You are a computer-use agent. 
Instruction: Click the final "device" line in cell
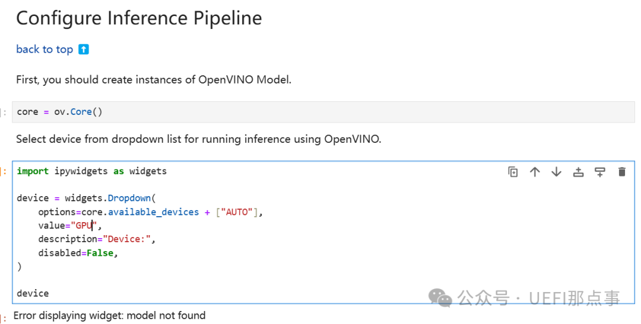33,293
